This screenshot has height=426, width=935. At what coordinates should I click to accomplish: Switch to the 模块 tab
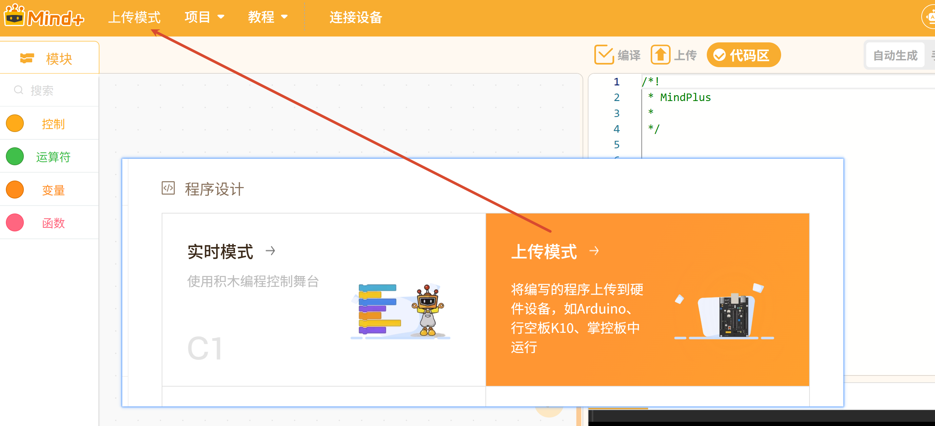[x=49, y=58]
